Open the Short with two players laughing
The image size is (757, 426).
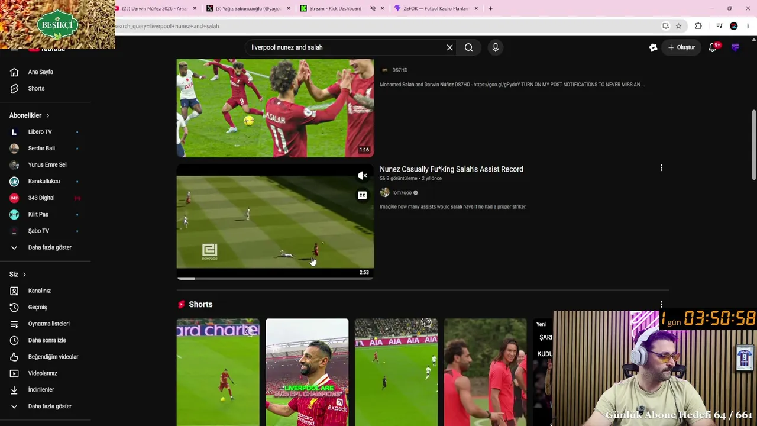click(486, 372)
